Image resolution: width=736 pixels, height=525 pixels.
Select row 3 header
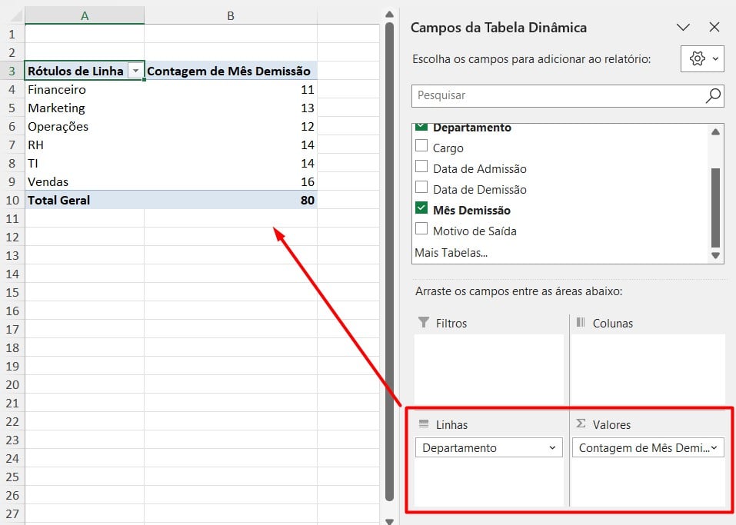pos(12,71)
